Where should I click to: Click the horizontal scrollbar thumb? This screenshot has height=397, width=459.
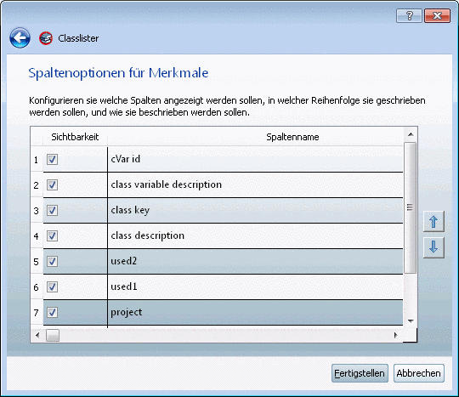53,335
